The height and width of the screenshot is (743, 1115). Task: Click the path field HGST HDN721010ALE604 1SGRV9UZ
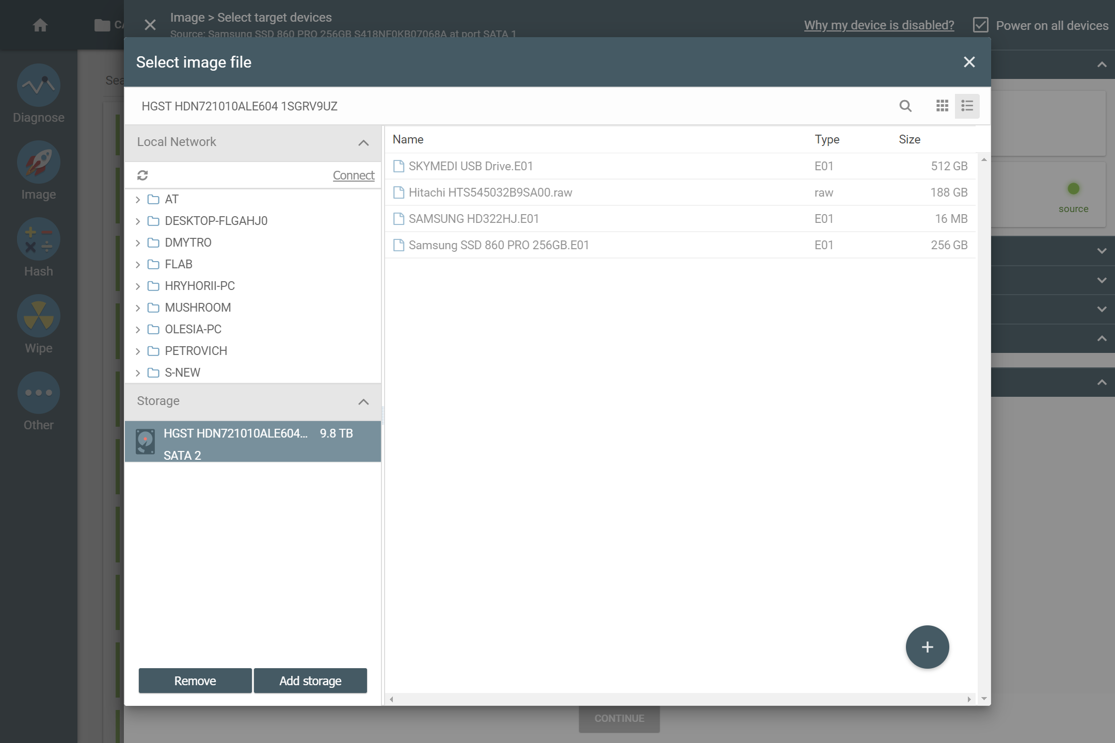tap(240, 106)
